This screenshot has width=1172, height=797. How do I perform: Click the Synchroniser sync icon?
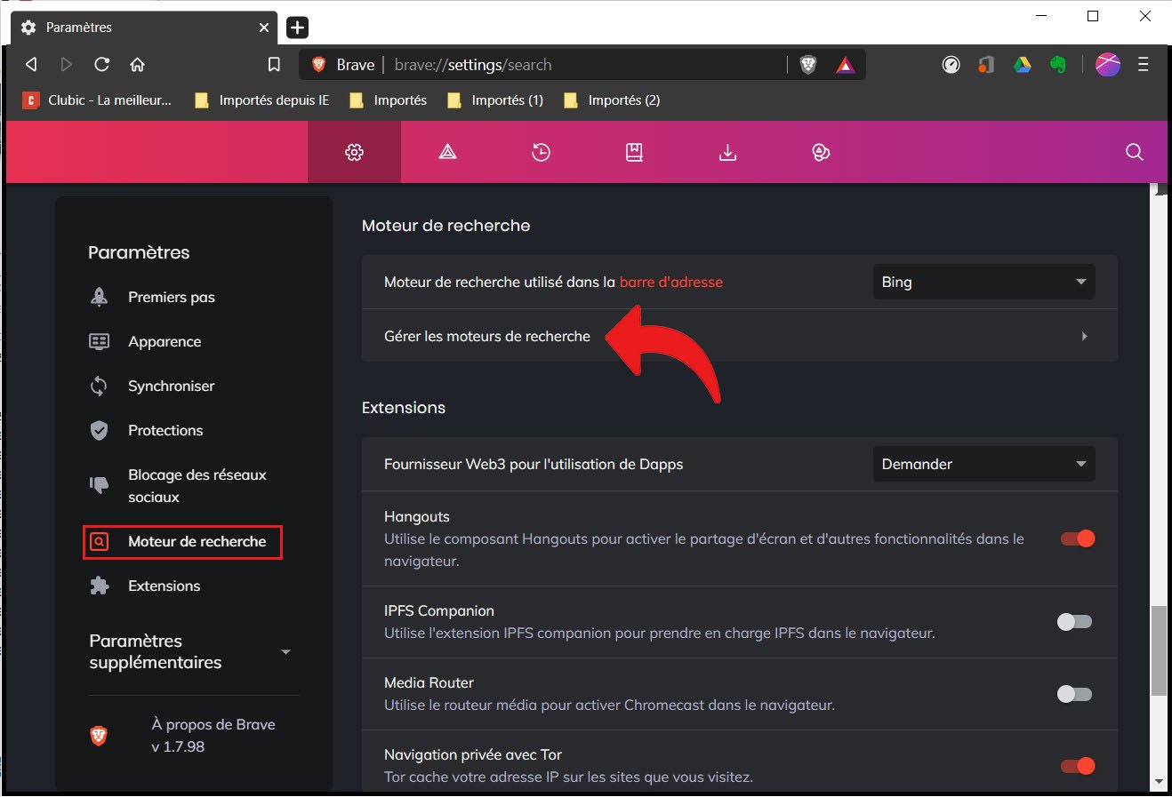coord(99,386)
